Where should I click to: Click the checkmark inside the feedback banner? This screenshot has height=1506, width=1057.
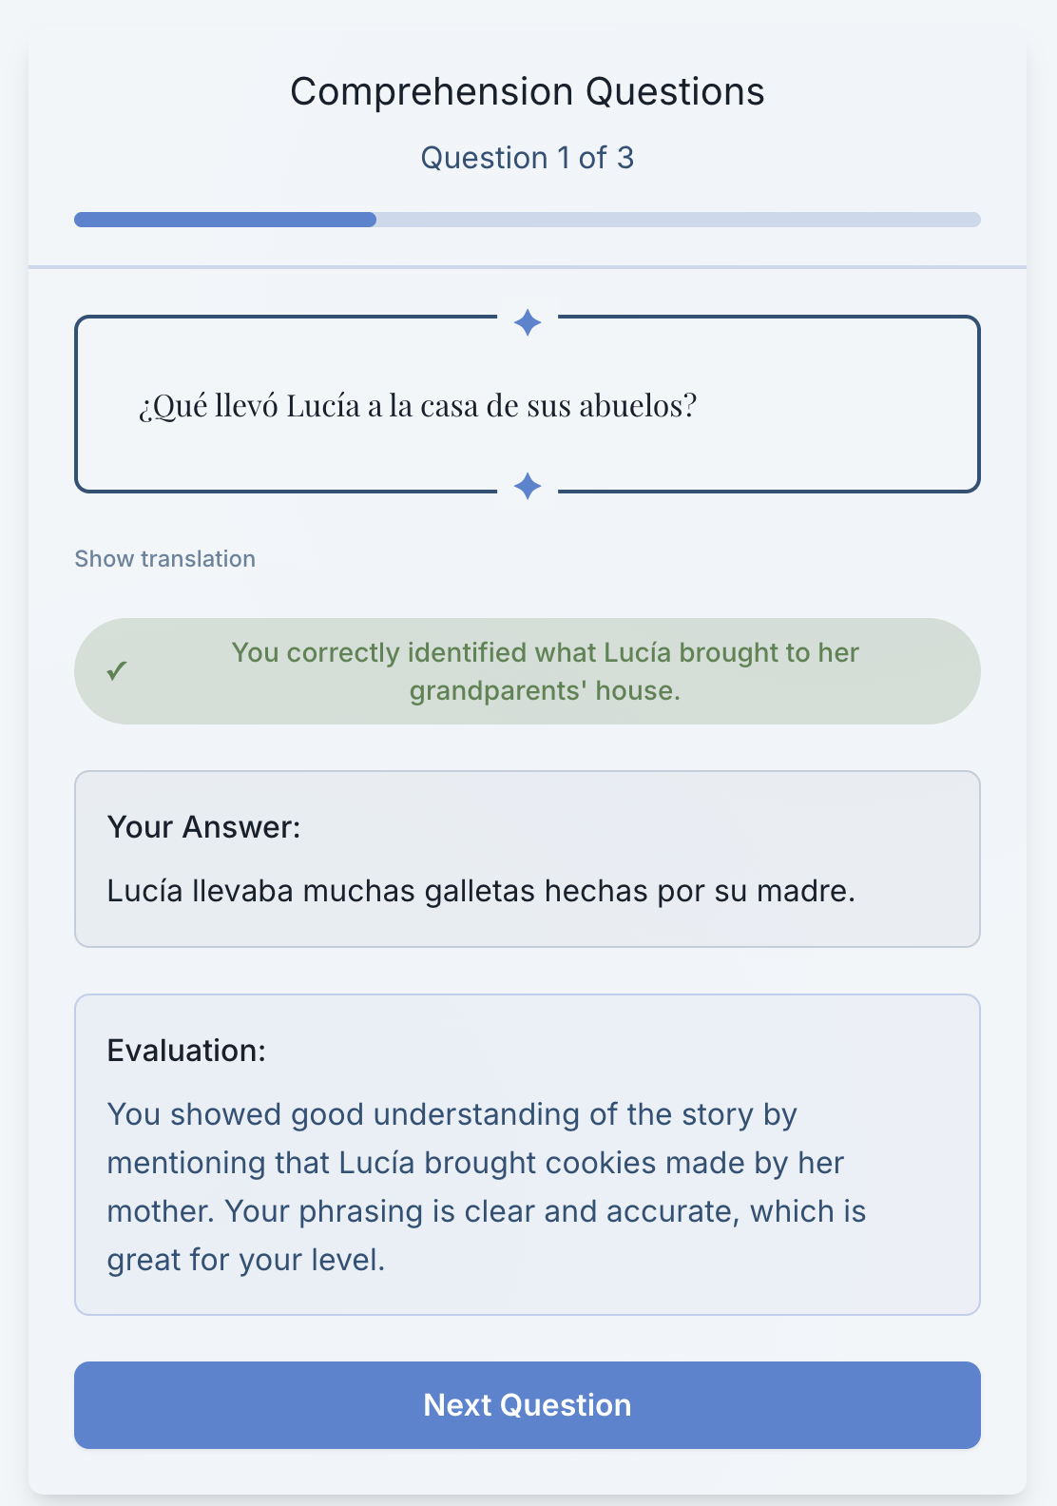[x=118, y=671]
